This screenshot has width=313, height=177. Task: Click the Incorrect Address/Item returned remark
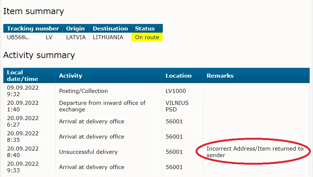click(255, 152)
